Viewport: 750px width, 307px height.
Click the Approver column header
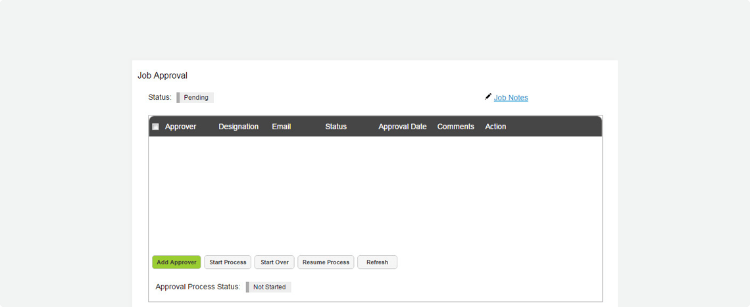click(180, 127)
